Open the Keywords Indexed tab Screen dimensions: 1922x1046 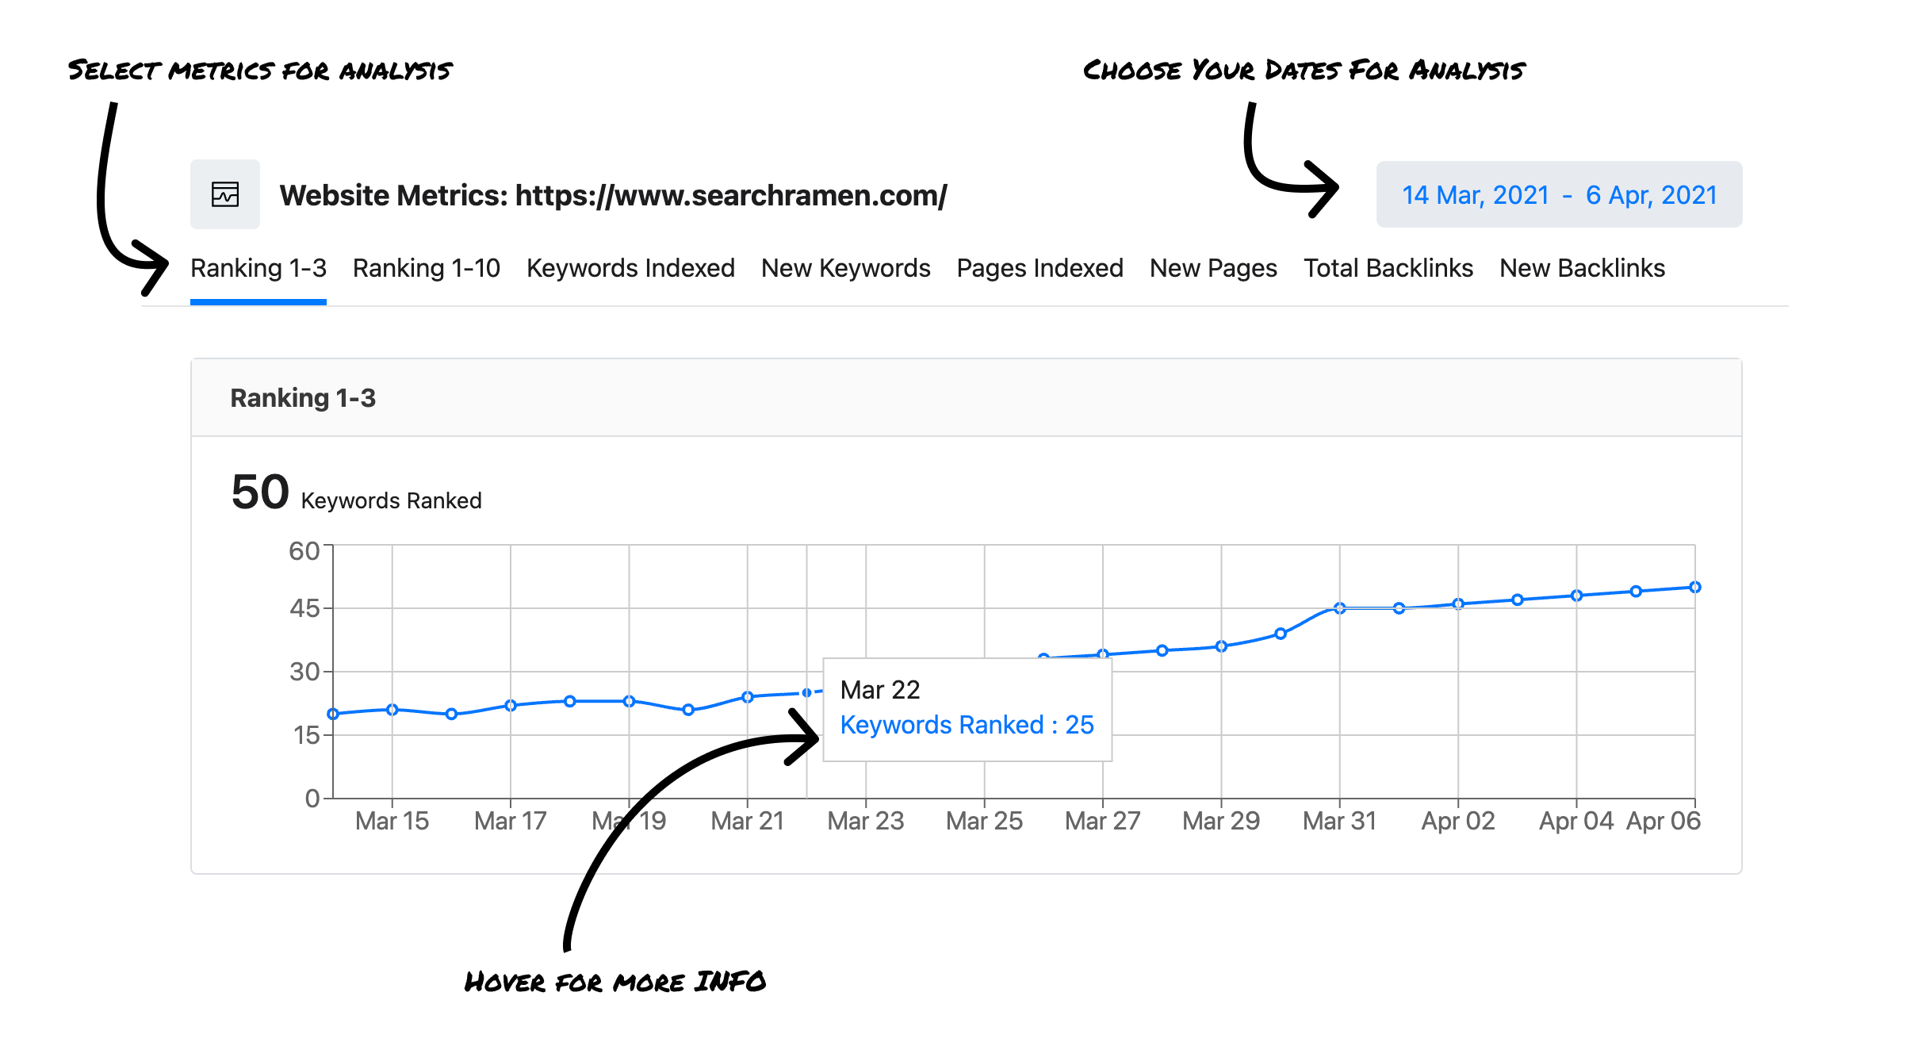tap(630, 269)
